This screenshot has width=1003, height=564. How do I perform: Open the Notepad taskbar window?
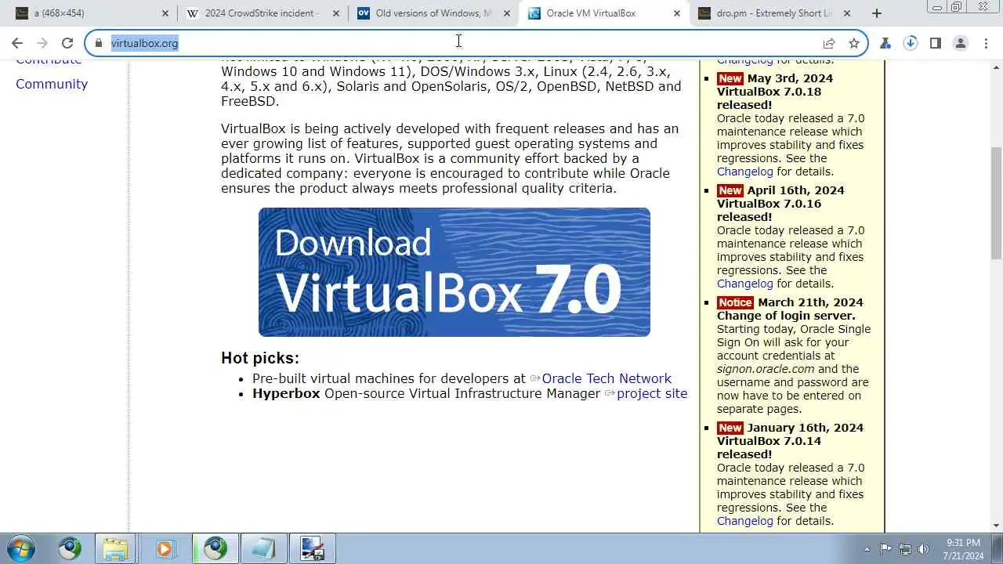pos(264,548)
